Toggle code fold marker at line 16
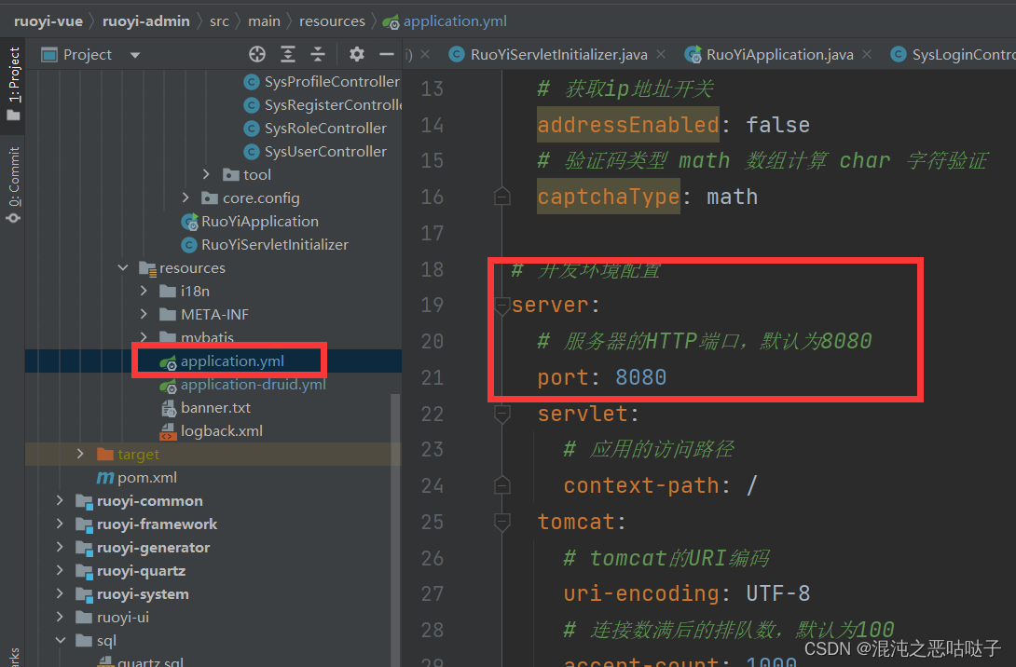 tap(502, 197)
